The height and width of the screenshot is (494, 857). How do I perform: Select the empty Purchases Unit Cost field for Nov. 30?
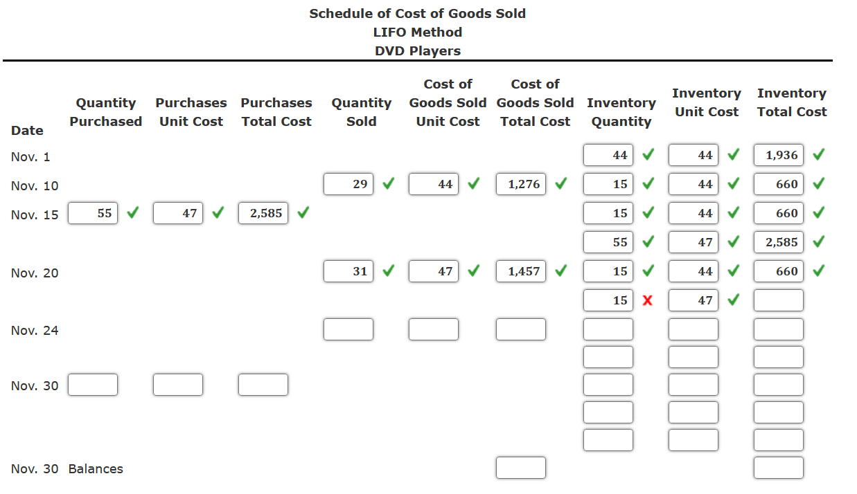click(x=178, y=385)
